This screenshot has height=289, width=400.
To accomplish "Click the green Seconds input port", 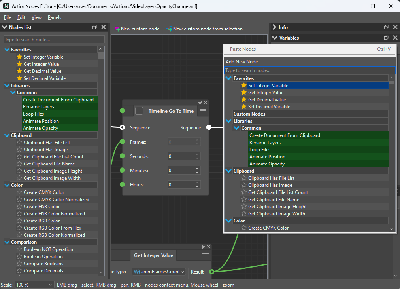I will click(122, 156).
